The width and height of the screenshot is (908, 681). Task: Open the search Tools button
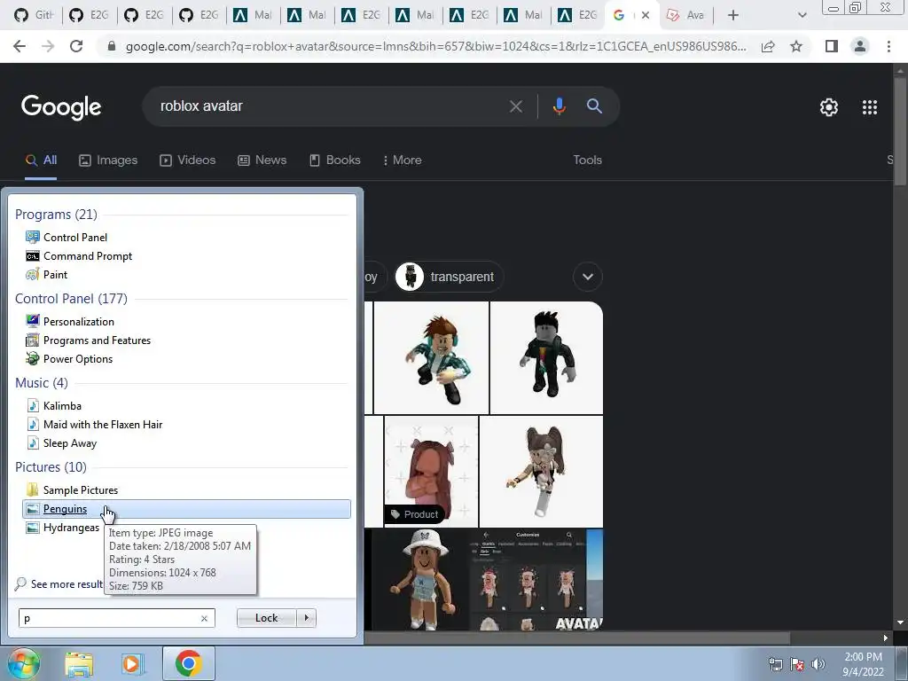tap(587, 160)
